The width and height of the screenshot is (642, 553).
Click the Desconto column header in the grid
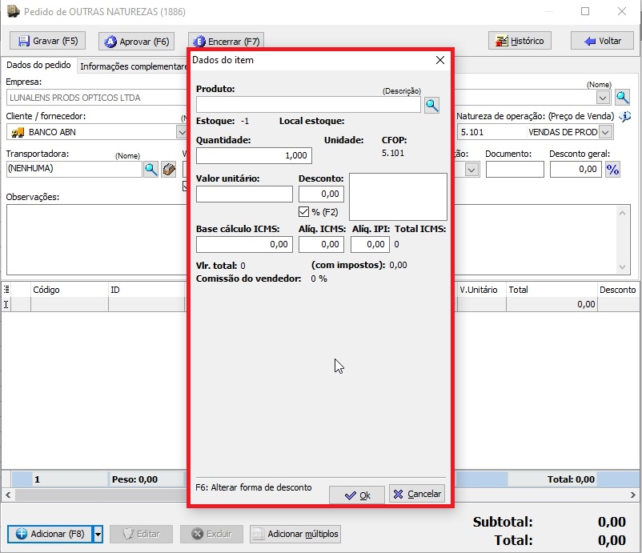[x=618, y=290]
